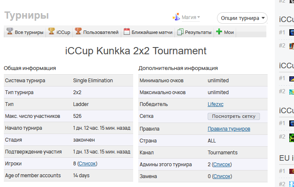The width and height of the screenshot is (294, 187).
Task: Open winner profile Lifezxc
Action: 215,104
